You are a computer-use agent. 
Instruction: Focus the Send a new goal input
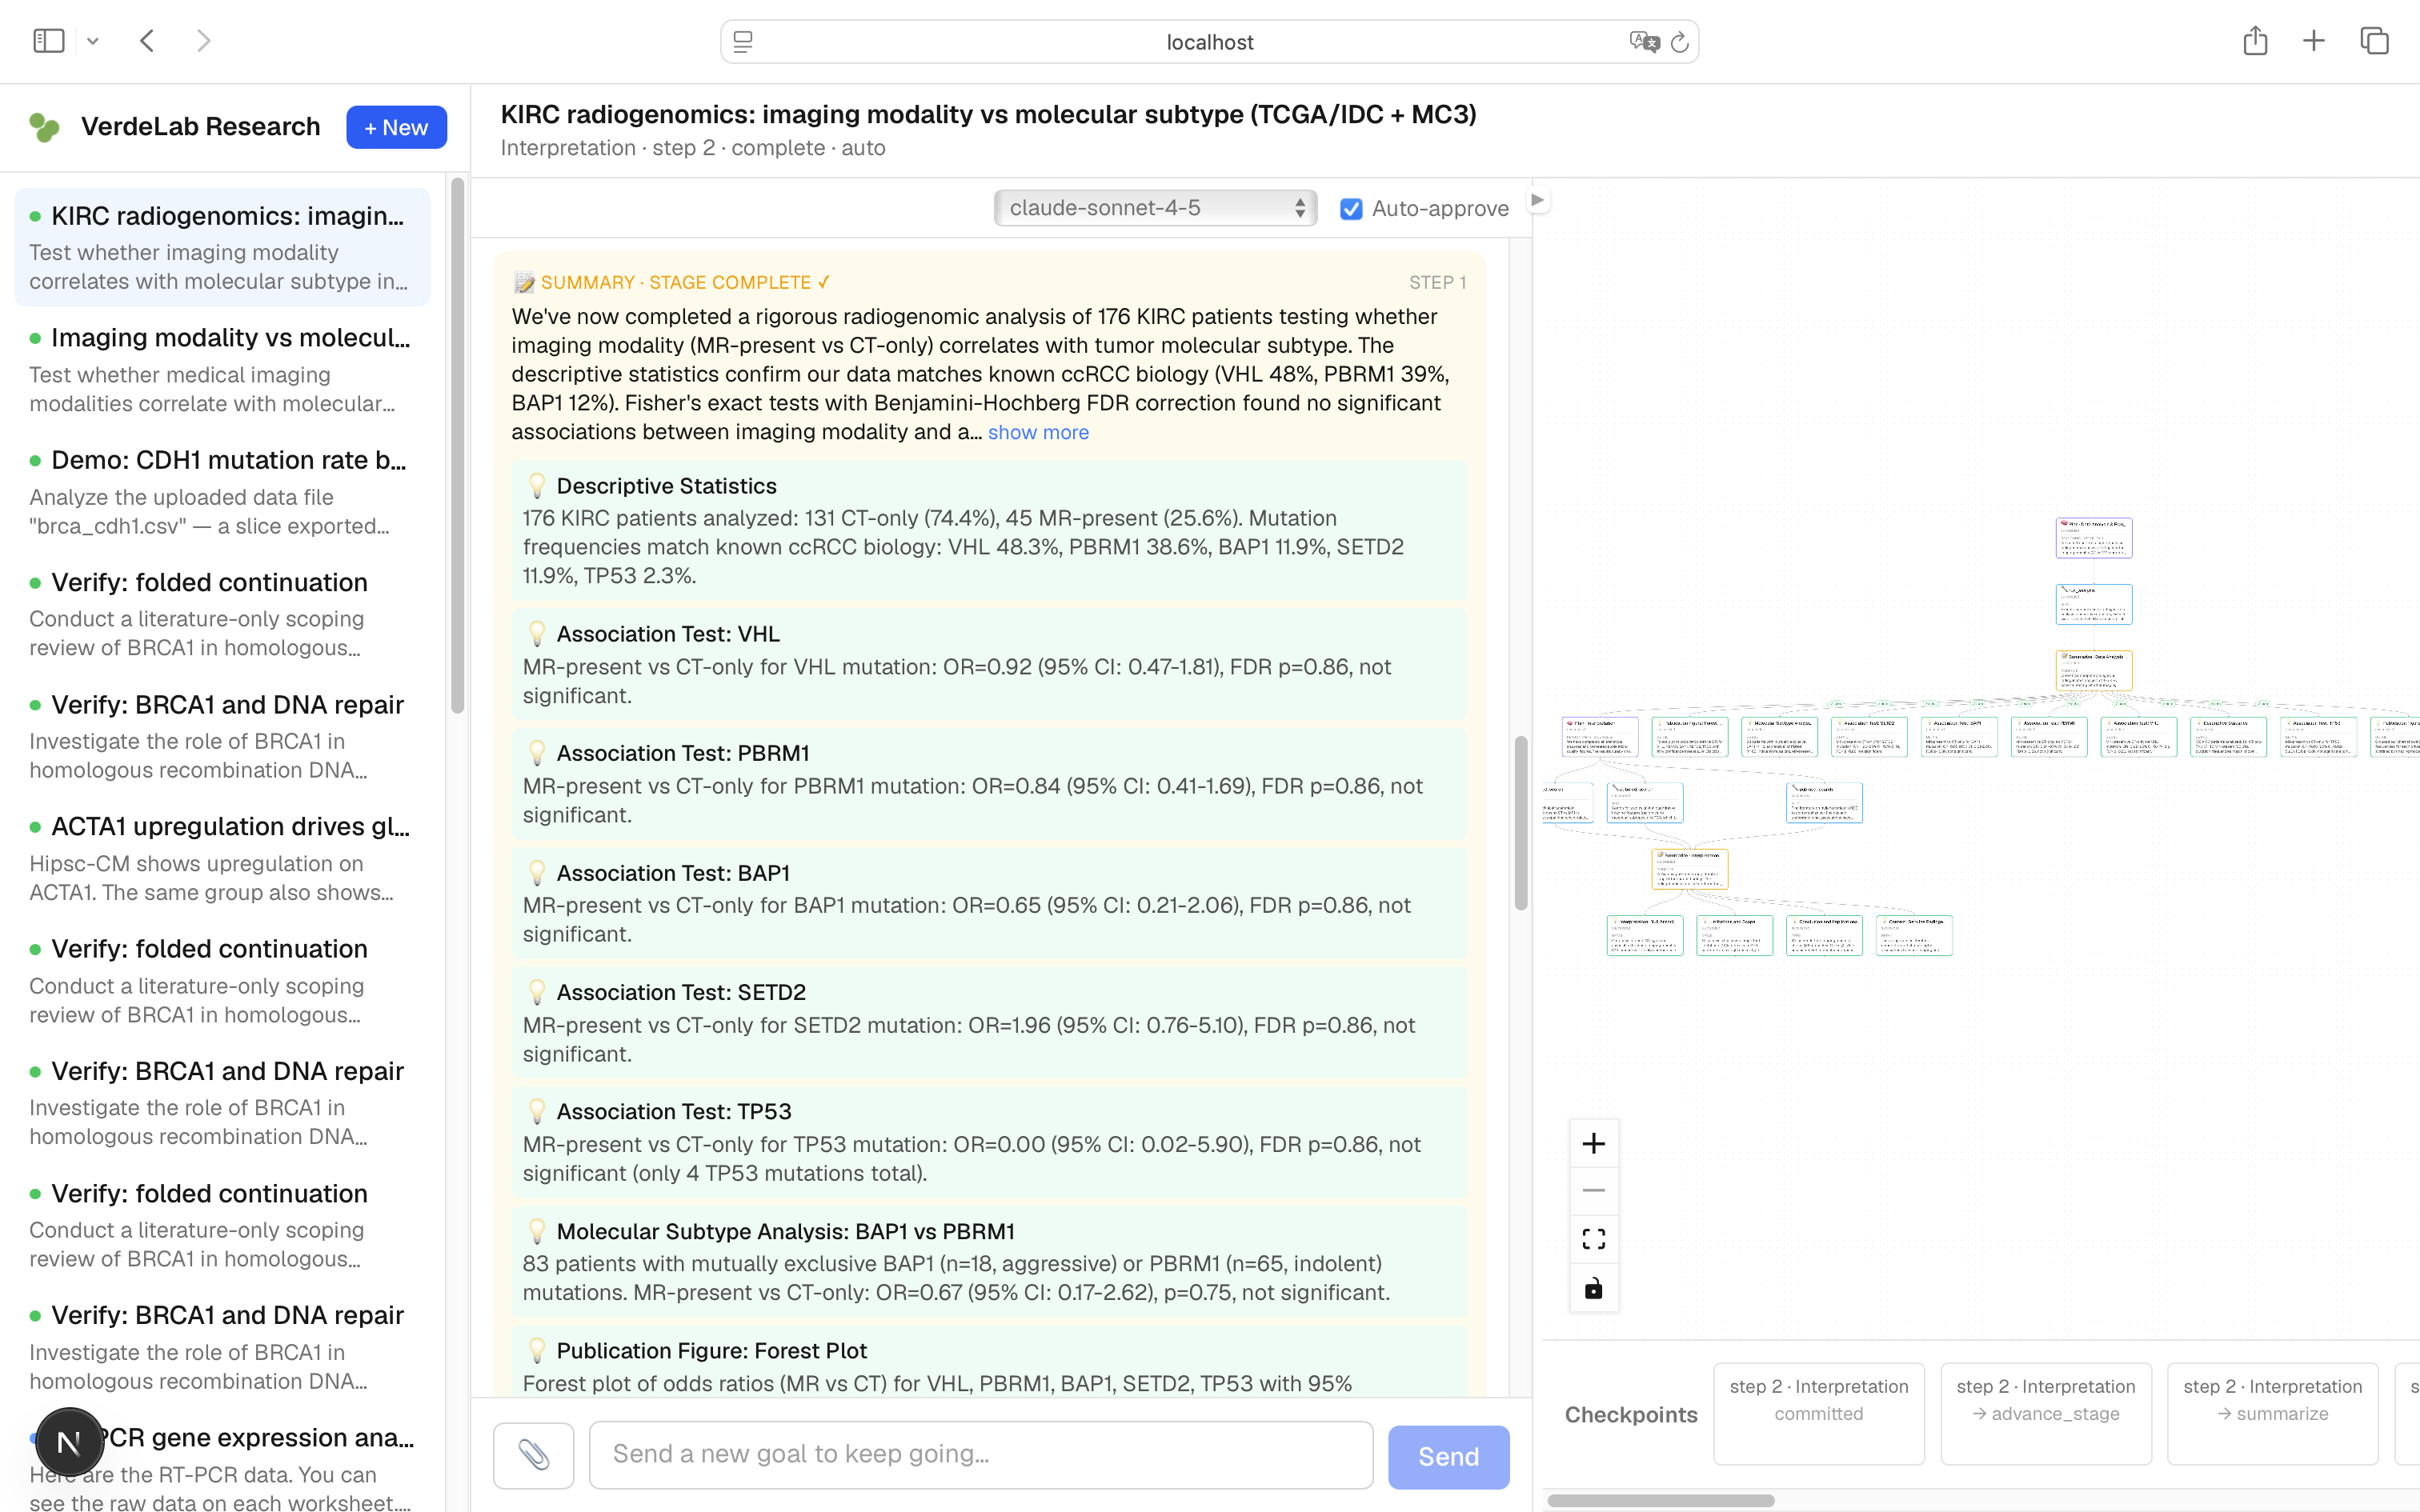coord(981,1455)
